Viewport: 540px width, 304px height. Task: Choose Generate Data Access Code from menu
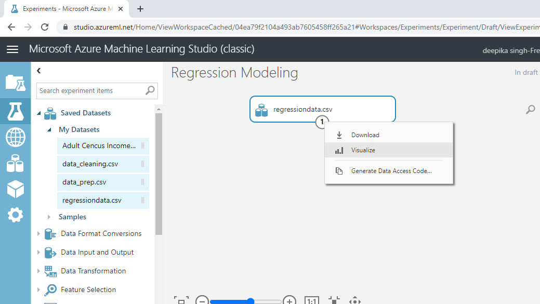click(x=389, y=171)
